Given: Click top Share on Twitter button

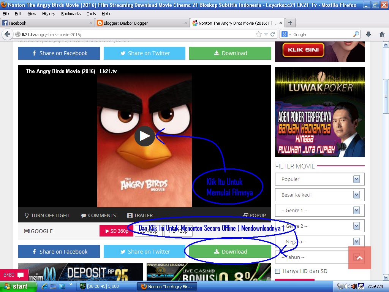Looking at the screenshot, I should pyautogui.click(x=144, y=53).
